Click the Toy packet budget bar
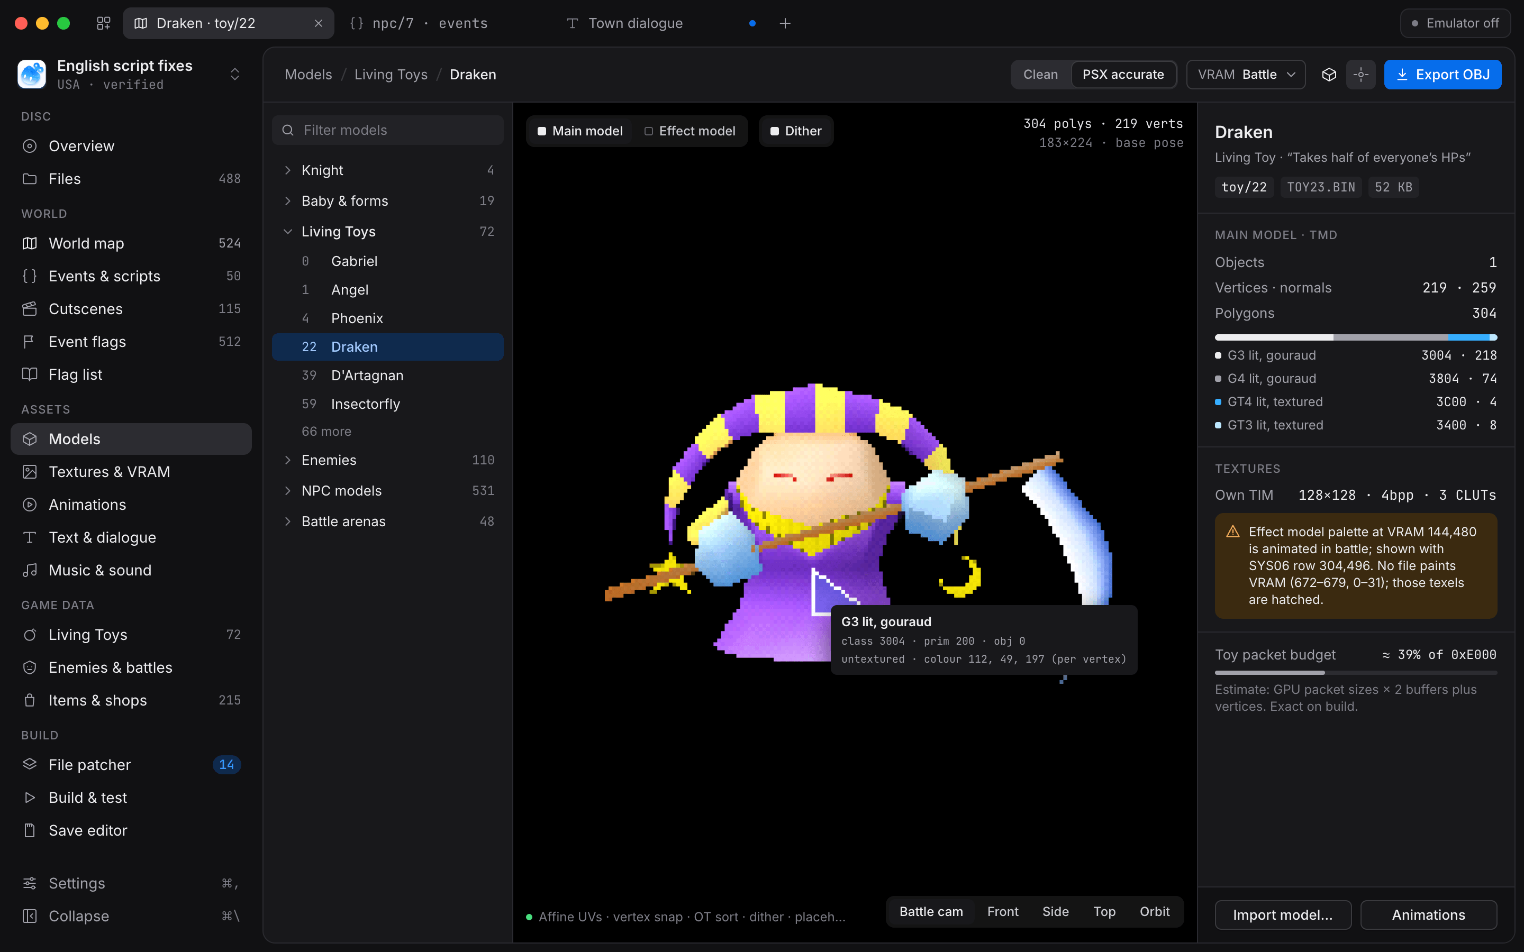This screenshot has height=952, width=1524. pyautogui.click(x=1355, y=672)
